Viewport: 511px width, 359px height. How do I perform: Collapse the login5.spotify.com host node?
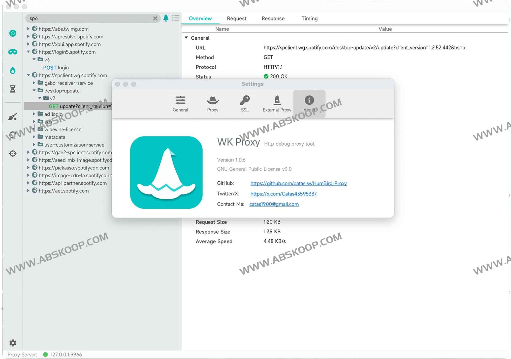coord(28,52)
